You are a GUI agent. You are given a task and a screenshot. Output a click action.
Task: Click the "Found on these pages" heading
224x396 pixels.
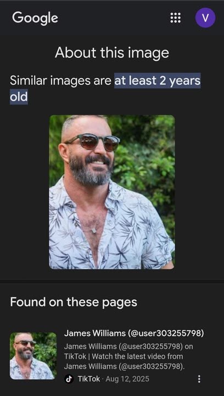click(x=74, y=302)
